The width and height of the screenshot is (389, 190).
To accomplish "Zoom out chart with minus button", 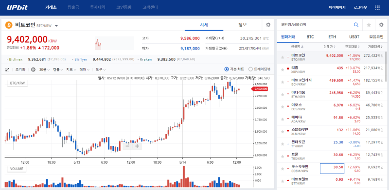I will click(127, 146).
